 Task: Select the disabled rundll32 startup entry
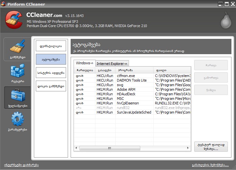(x=123, y=108)
